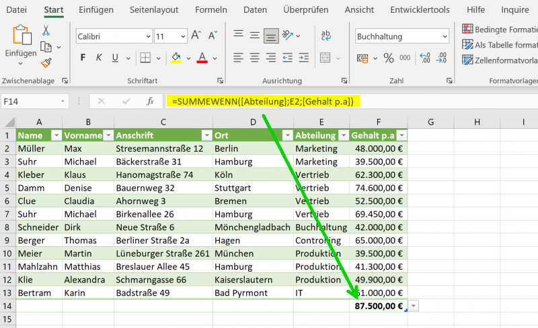Toggle bold formatting (F)
This screenshot has width=538, height=328.
tap(83, 58)
